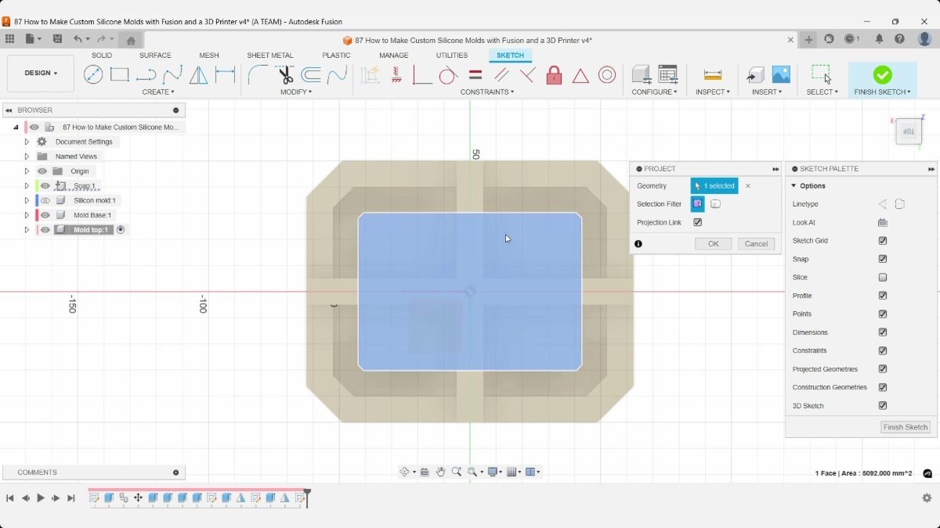Open the Look At tool in Sketch Palette
940x528 pixels.
[x=883, y=223]
